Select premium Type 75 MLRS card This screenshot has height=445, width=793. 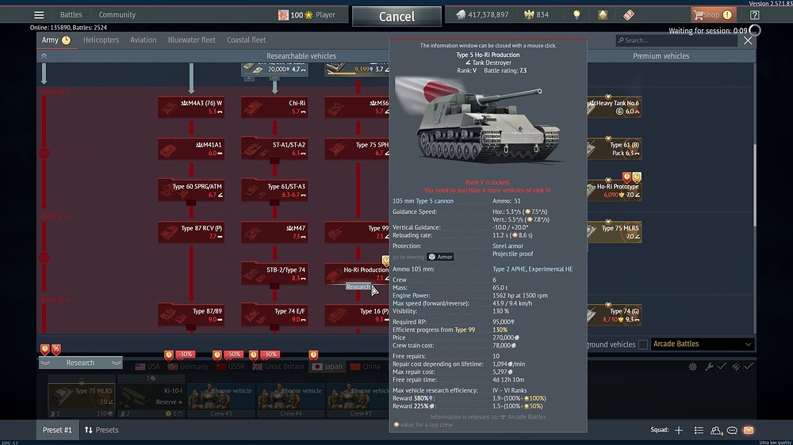tap(615, 232)
